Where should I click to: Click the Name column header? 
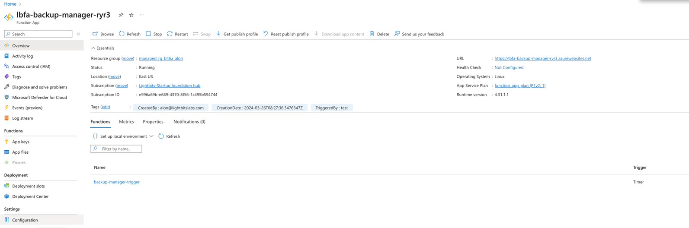pos(99,167)
